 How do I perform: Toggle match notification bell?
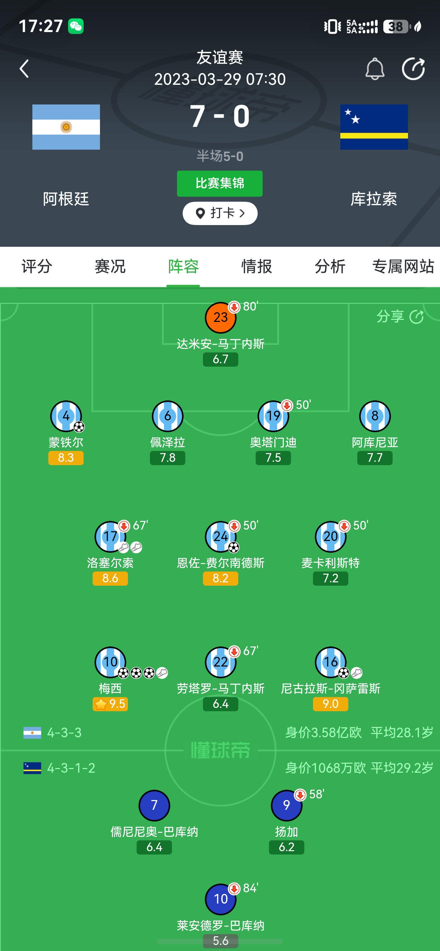375,69
